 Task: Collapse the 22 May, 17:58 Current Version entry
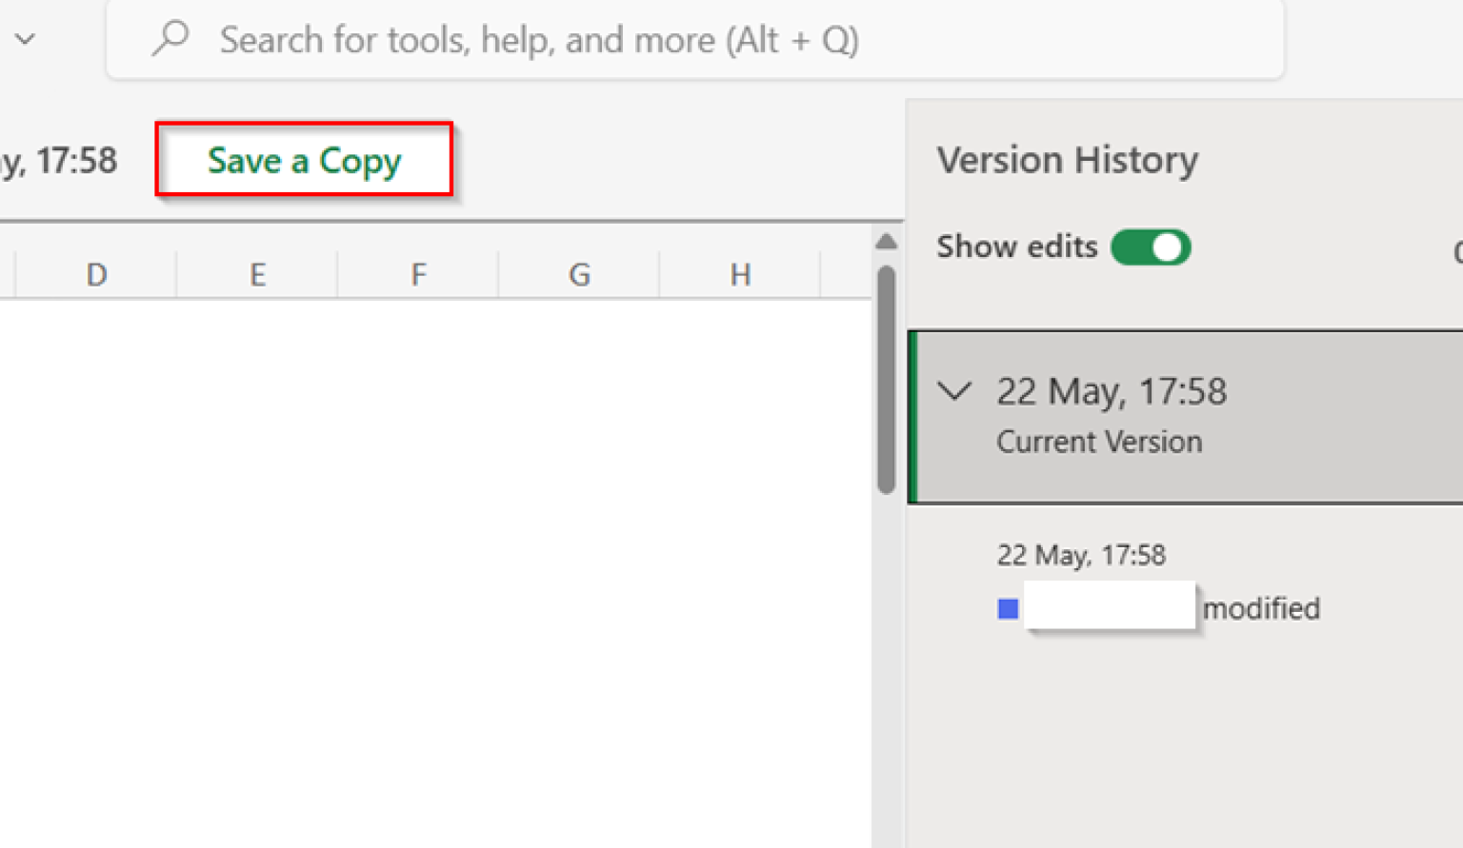point(955,391)
